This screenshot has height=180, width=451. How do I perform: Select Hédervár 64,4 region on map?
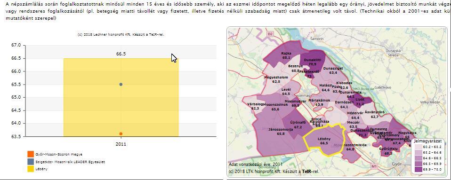tap(355, 115)
